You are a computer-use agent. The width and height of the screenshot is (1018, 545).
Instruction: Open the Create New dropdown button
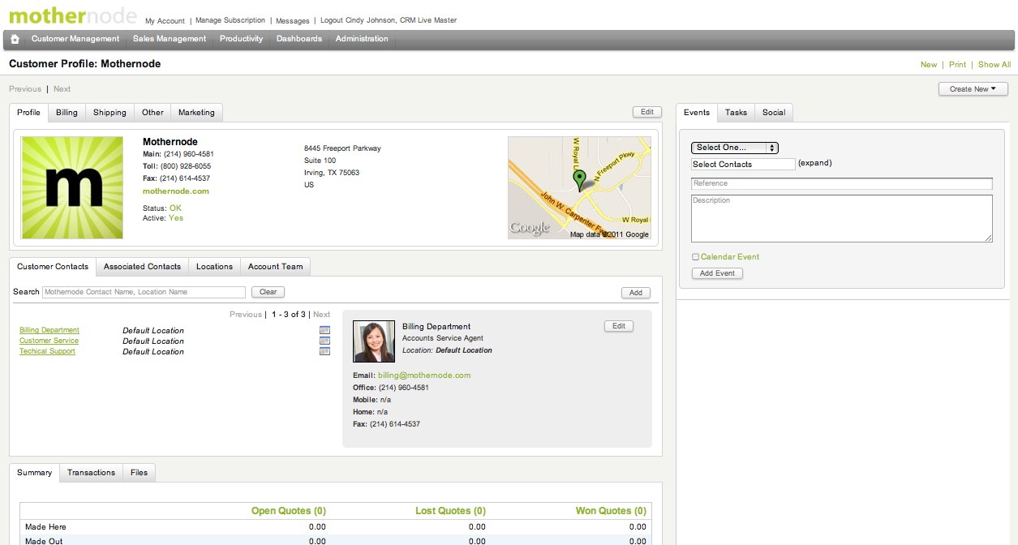click(973, 89)
